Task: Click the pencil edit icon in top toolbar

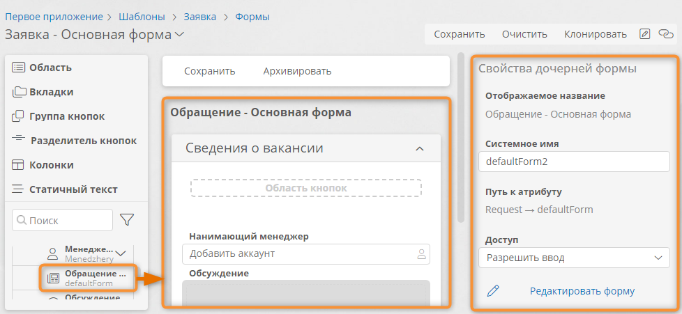Action: pyautogui.click(x=644, y=34)
